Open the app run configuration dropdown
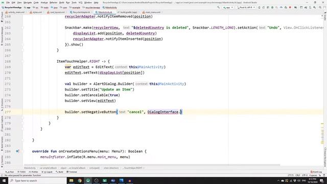This screenshot has width=327, height=184. pos(228,8)
